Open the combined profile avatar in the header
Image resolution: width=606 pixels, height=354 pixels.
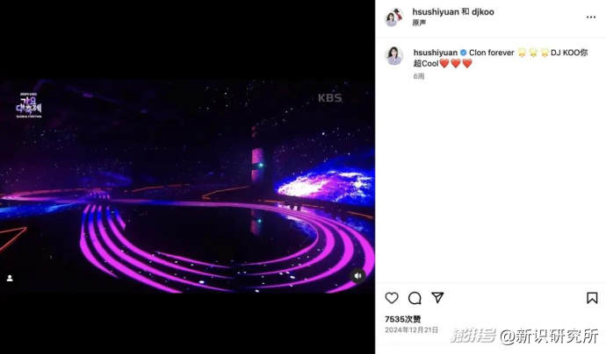coord(393,17)
